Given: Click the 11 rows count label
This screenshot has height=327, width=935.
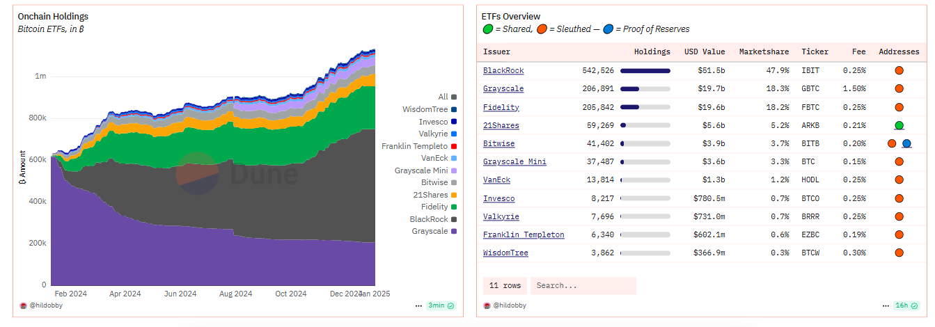Looking at the screenshot, I should pos(505,286).
